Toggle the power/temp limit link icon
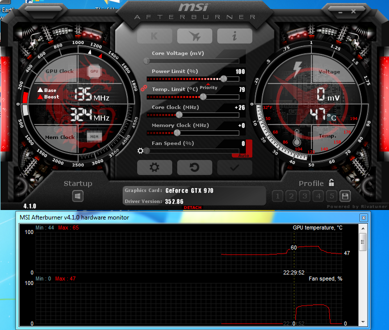The height and width of the screenshot is (330, 389). (x=144, y=88)
